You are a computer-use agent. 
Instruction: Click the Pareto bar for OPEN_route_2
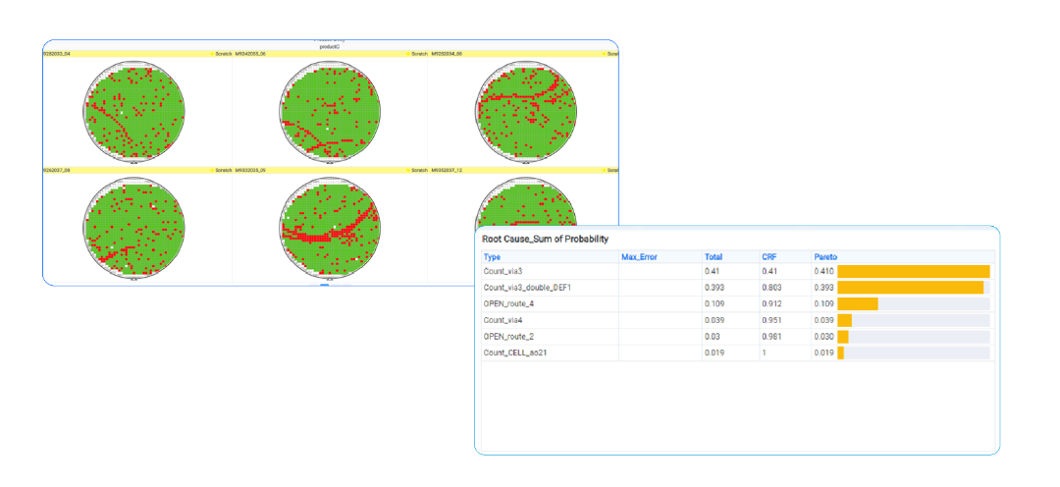tap(842, 336)
